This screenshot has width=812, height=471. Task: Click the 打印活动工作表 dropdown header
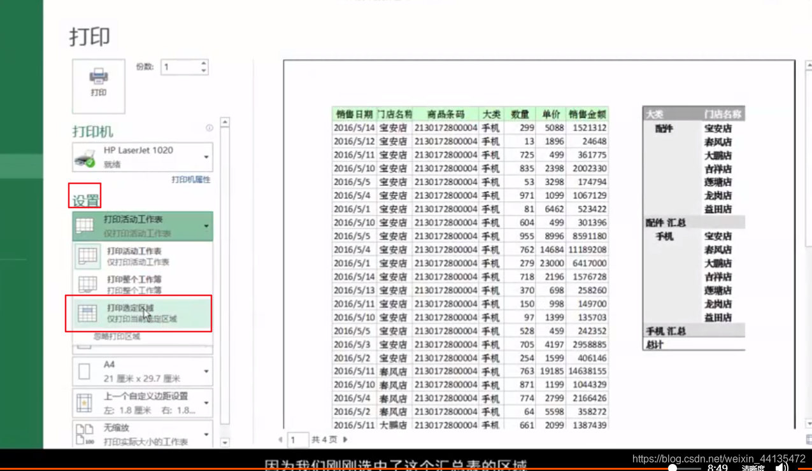click(143, 225)
